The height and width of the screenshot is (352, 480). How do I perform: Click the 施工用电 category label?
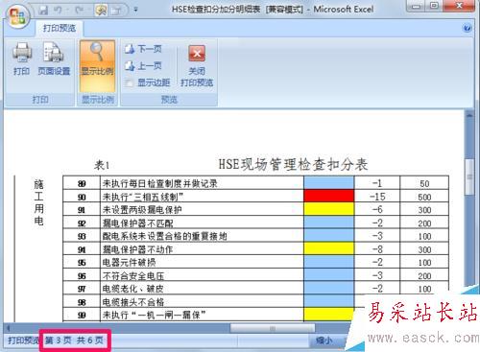pyautogui.click(x=38, y=202)
